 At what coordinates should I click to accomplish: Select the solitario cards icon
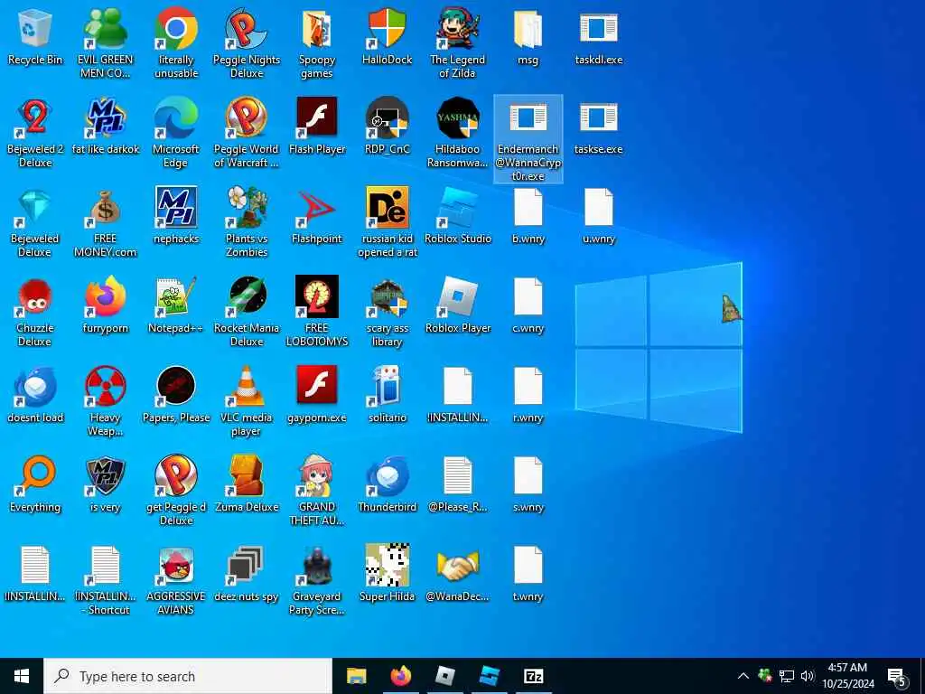[x=387, y=387]
